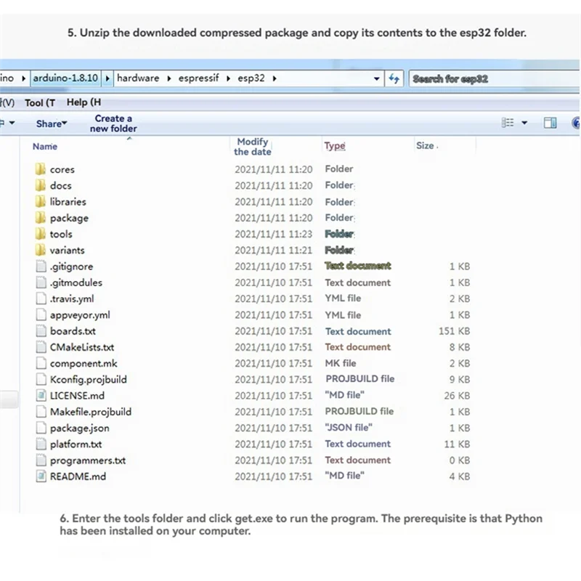The image size is (581, 581).
Task: Click the boards.txt file icon
Action: pos(41,331)
